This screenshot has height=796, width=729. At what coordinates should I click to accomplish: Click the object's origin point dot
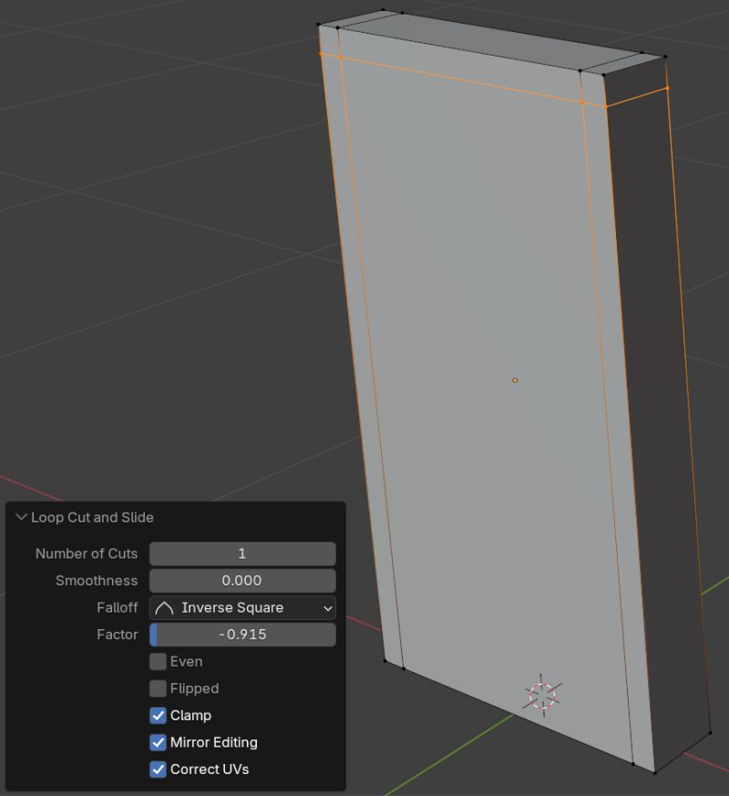516,380
